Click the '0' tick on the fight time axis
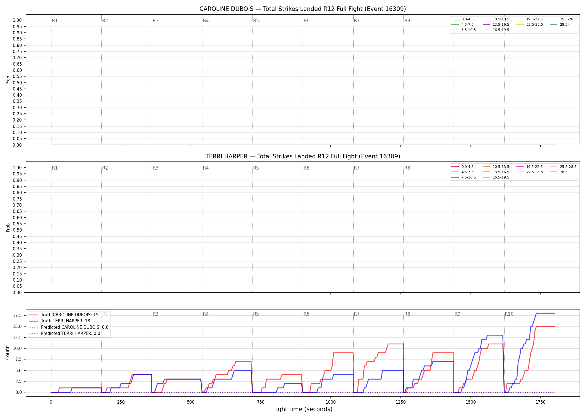The height and width of the screenshot is (419, 586). click(51, 402)
